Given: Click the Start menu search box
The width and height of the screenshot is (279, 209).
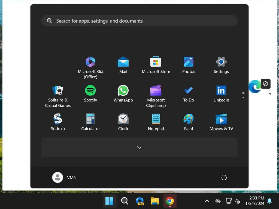Looking at the screenshot, I should coord(139,21).
